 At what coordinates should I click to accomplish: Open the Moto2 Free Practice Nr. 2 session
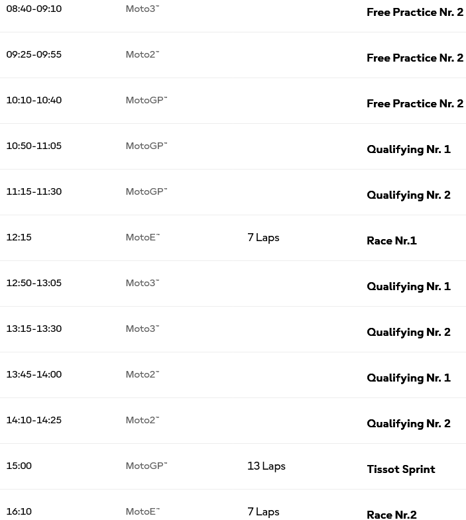click(415, 58)
